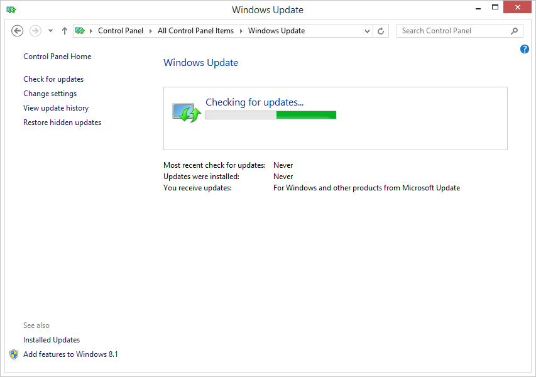Click the Windows Update title bar icon
This screenshot has width=536, height=377.
tap(11, 10)
